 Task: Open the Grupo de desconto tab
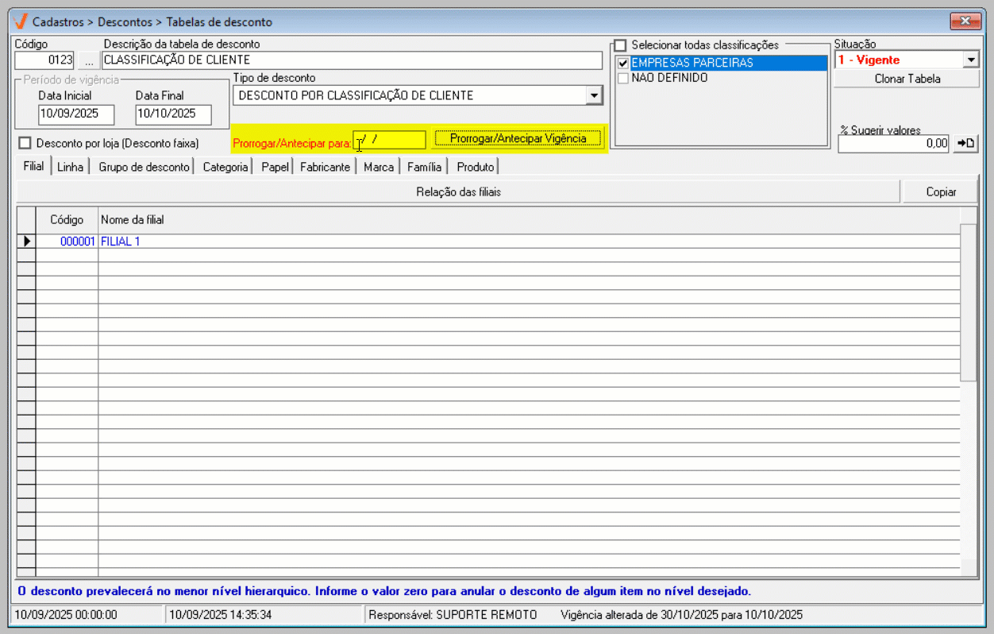coord(144,167)
